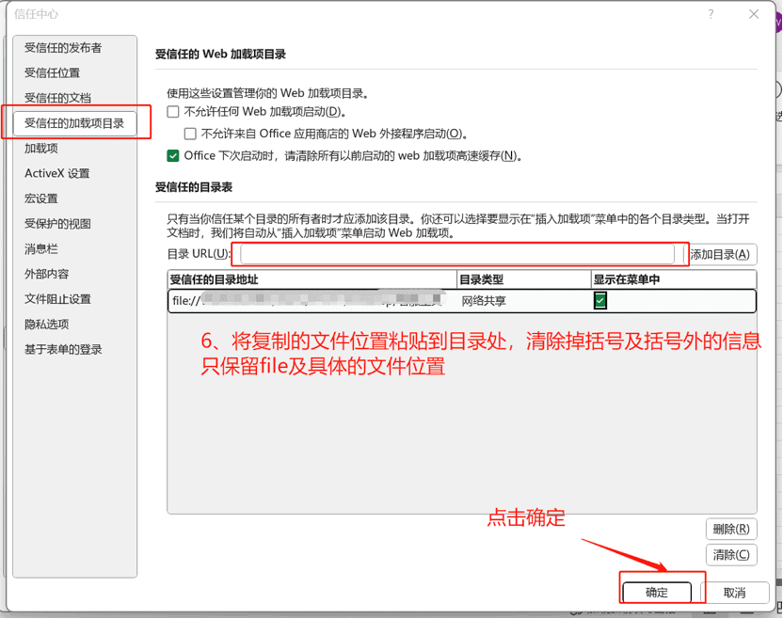Select 消息栏 in the sidebar
Viewport: 783px width, 619px height.
pos(41,249)
